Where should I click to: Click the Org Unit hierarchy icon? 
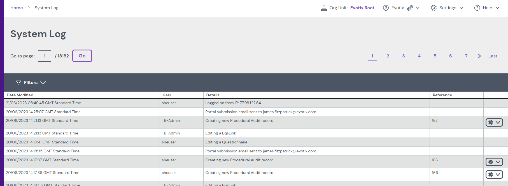pos(324,8)
